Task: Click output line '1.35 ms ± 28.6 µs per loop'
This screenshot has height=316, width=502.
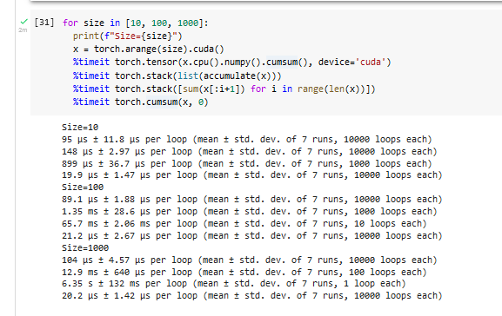Action: tap(250, 212)
